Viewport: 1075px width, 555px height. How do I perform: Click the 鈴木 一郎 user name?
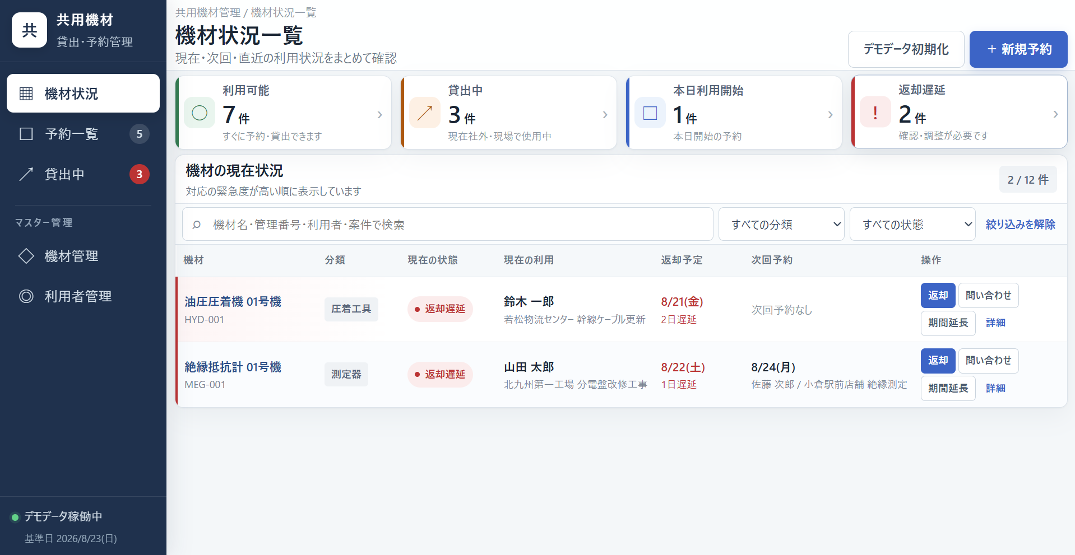tap(529, 301)
